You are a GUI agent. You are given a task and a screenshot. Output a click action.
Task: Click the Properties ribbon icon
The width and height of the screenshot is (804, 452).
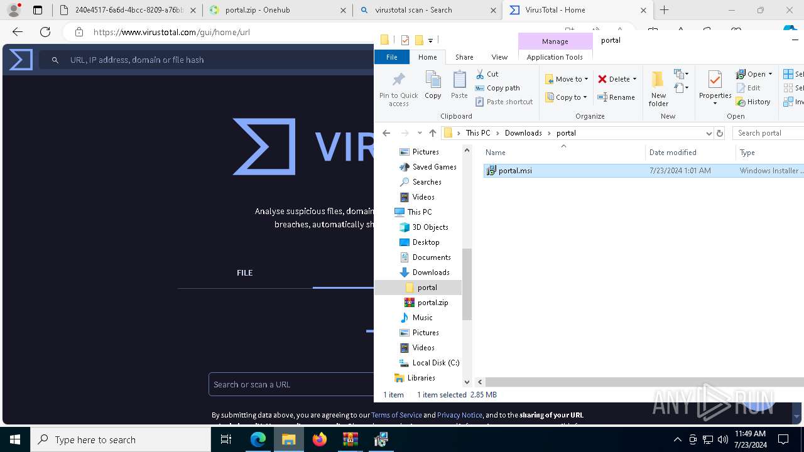pos(715,84)
